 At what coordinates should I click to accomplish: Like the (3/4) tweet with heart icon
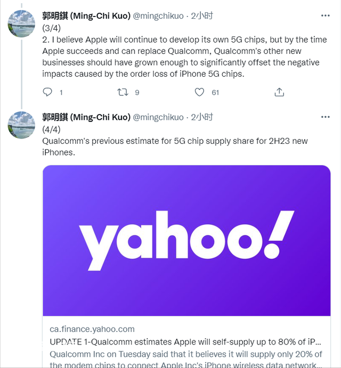pyautogui.click(x=199, y=92)
